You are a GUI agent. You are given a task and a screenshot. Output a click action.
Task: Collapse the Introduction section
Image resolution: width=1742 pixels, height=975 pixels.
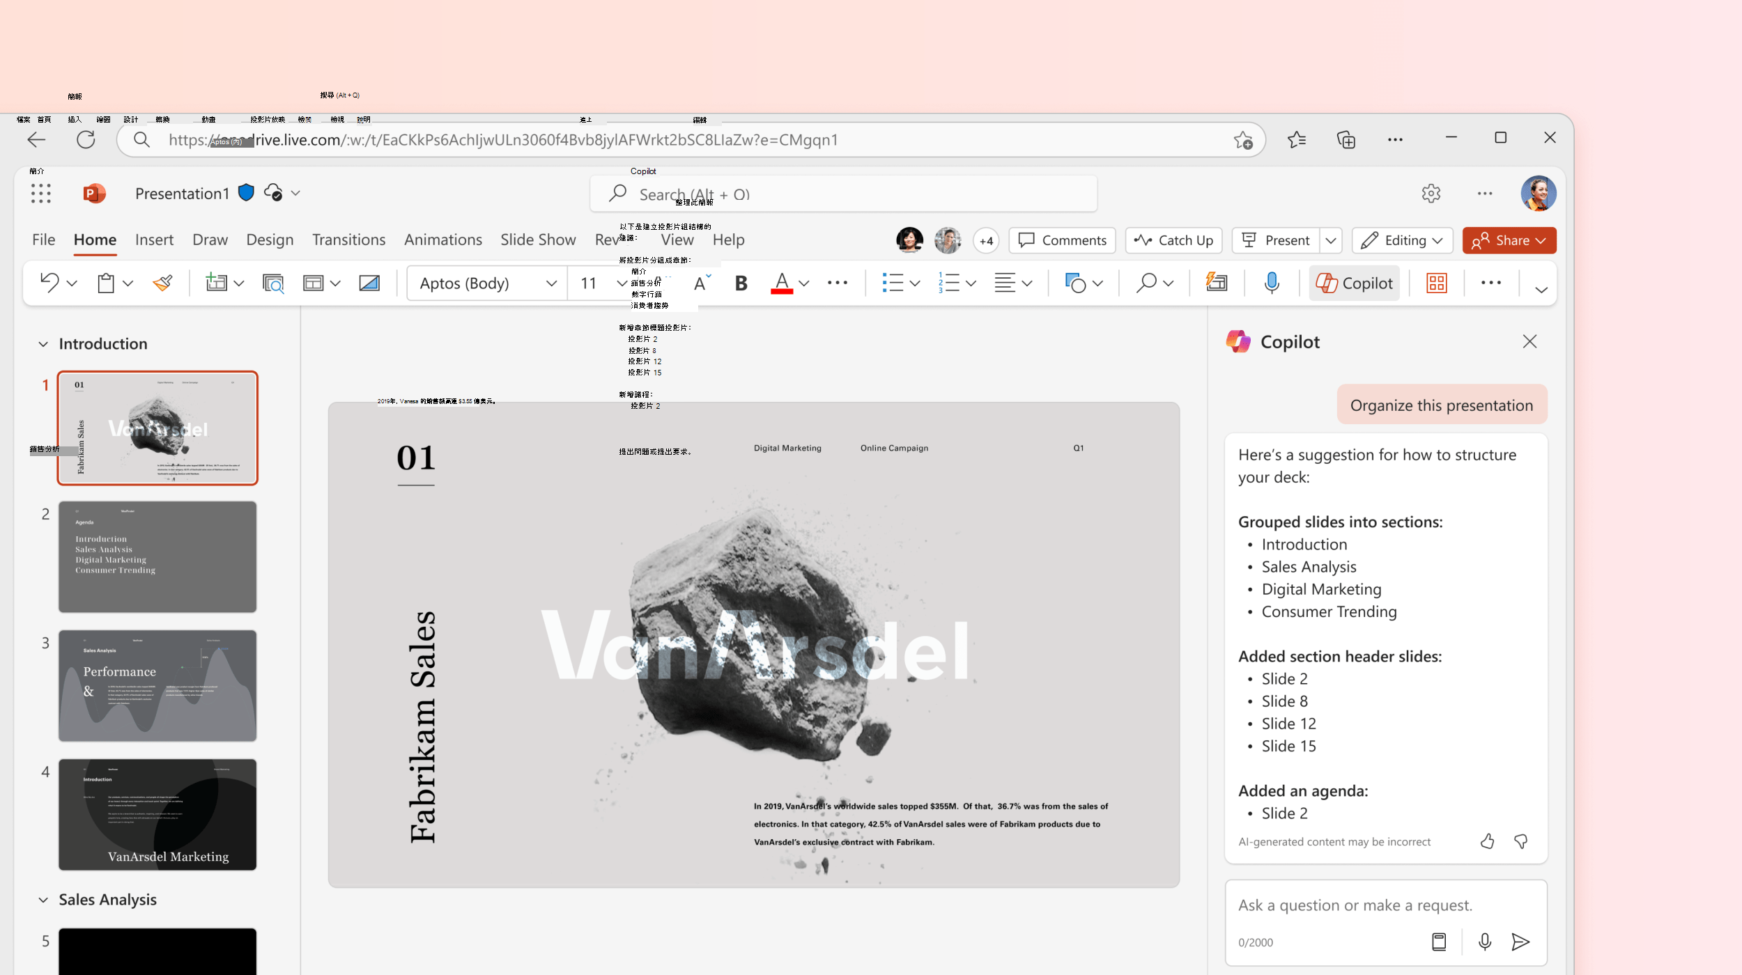coord(43,344)
